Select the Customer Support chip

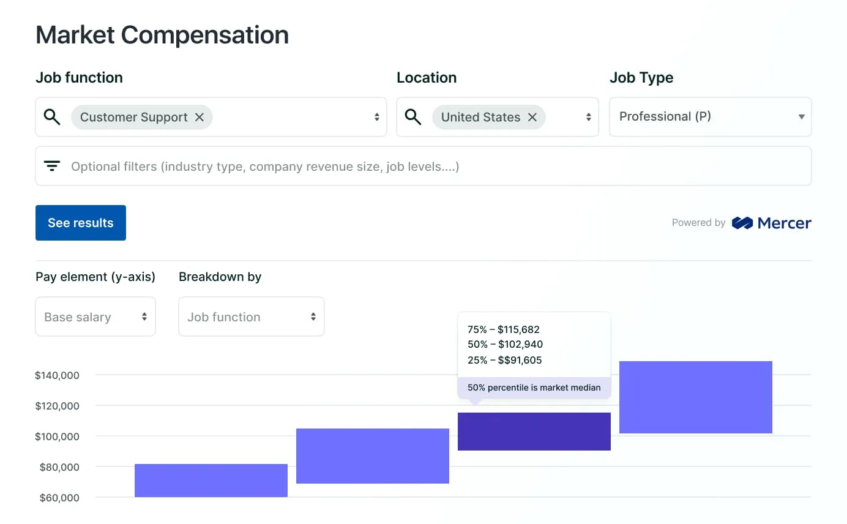133,118
